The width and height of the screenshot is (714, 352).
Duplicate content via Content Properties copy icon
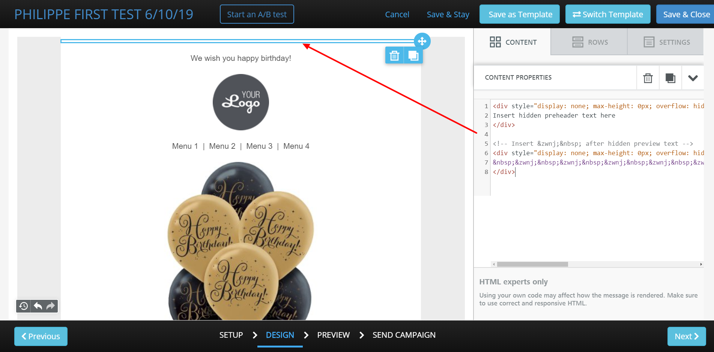coord(670,77)
